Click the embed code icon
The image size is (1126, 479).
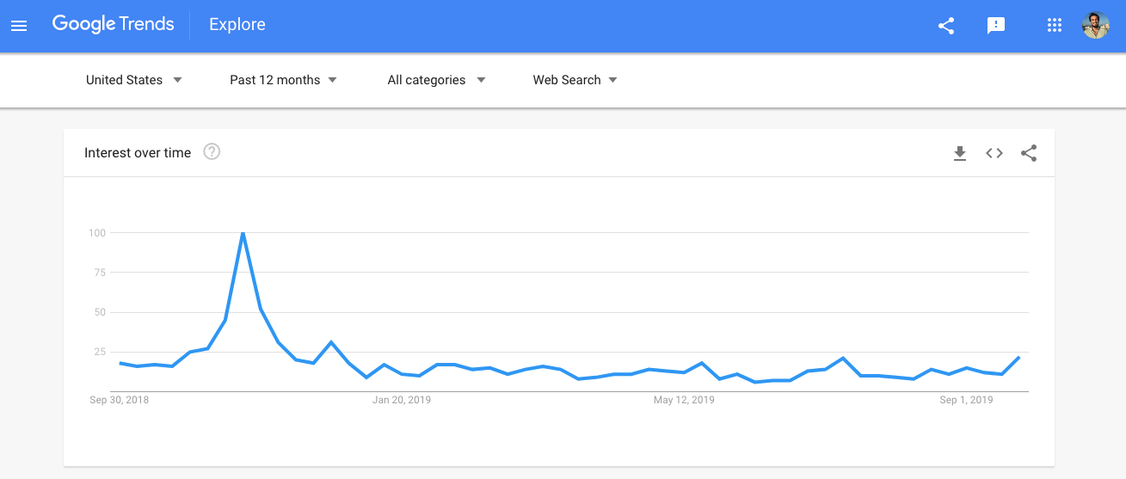click(x=994, y=153)
